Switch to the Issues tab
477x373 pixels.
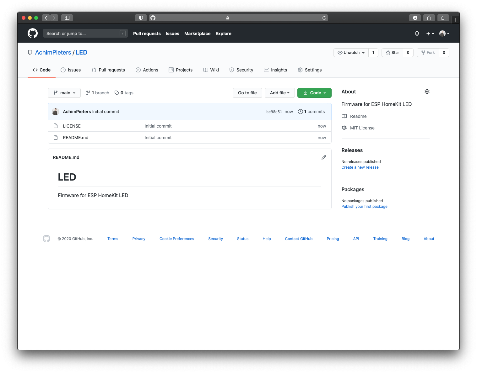(71, 70)
